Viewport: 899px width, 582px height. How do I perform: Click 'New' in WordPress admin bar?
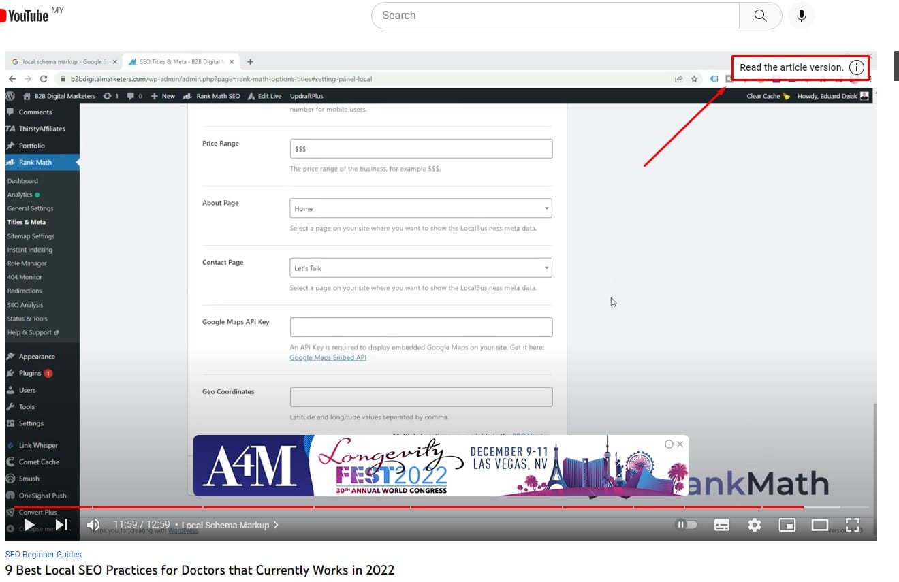(x=163, y=96)
